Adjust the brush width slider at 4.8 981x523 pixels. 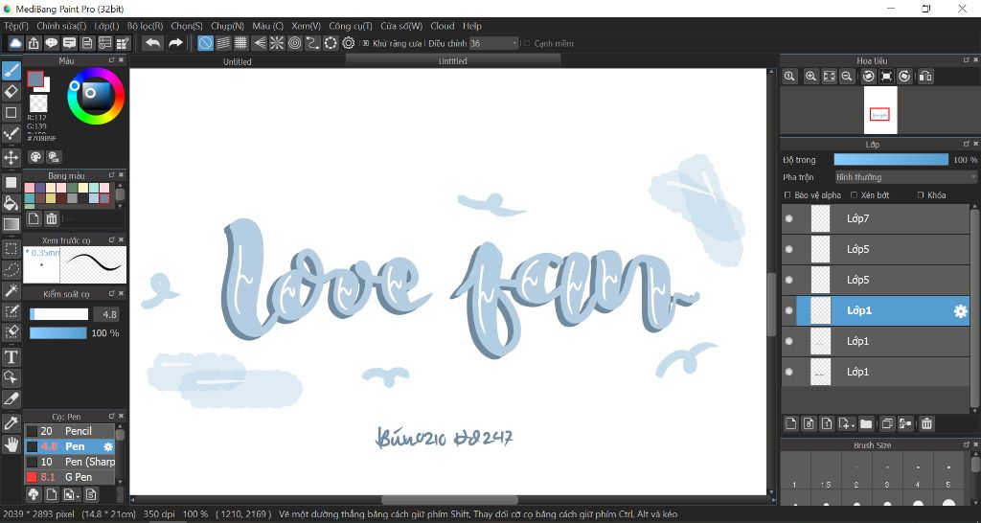pyautogui.click(x=59, y=315)
